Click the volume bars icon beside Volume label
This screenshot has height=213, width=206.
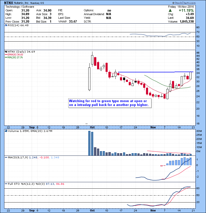tap(6, 131)
